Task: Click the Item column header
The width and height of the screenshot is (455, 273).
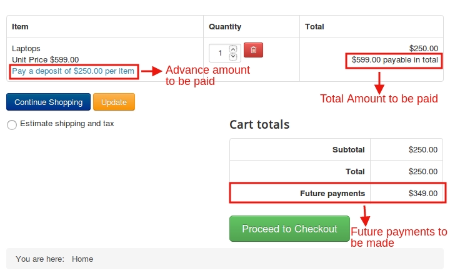Action: pos(21,27)
